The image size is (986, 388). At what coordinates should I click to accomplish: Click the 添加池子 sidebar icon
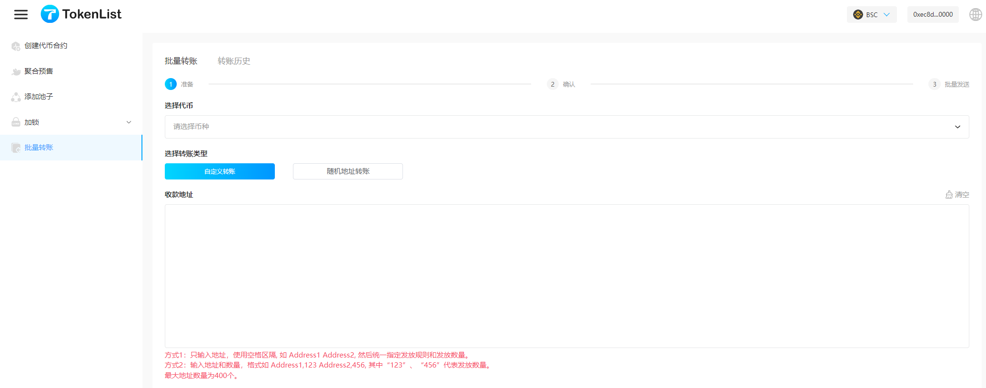click(x=16, y=97)
